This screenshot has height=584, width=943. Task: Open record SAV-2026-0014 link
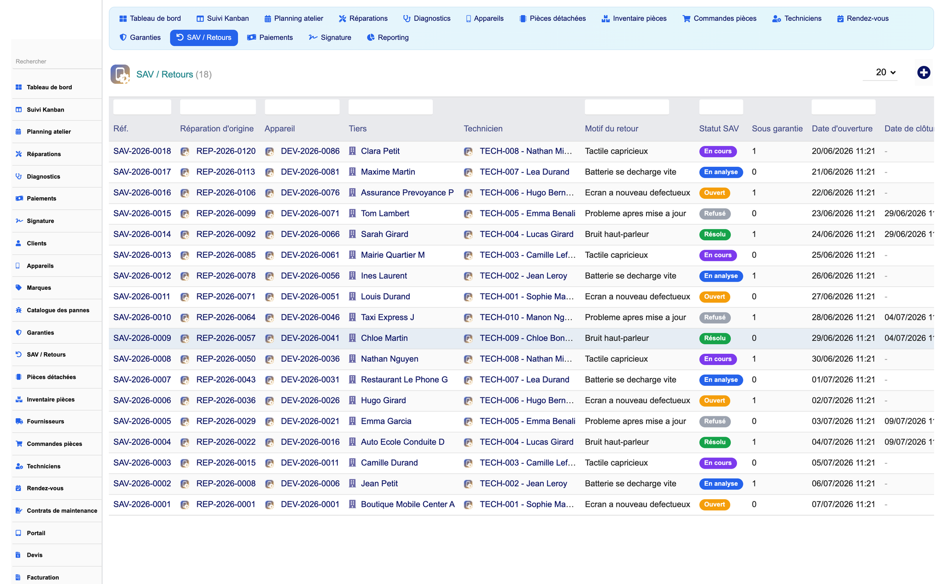142,234
